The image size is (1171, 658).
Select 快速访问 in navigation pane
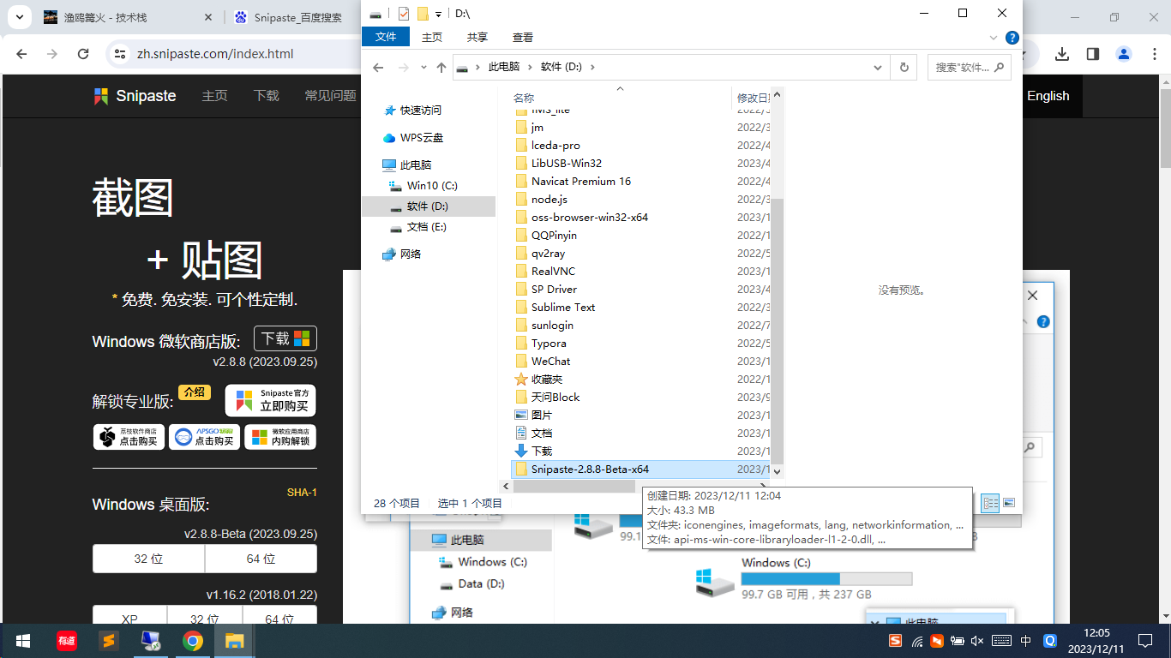pyautogui.click(x=420, y=110)
